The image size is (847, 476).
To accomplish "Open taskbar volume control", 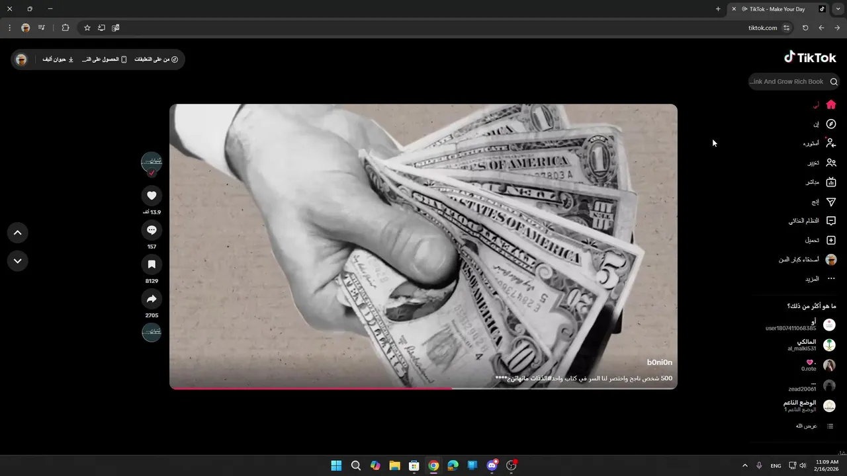I will pyautogui.click(x=803, y=465).
